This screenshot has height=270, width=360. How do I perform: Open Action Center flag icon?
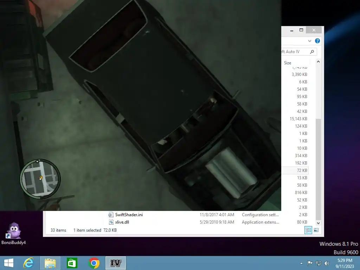310,263
